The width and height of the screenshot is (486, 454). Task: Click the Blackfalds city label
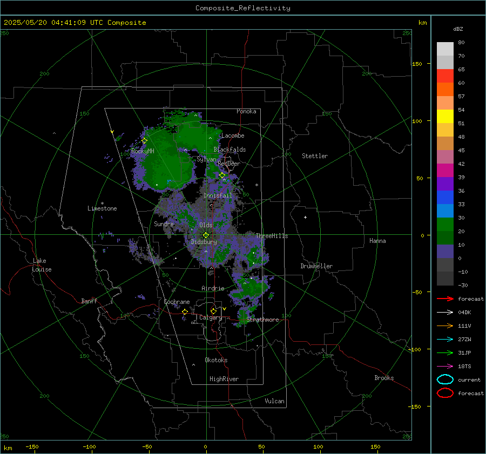pyautogui.click(x=230, y=150)
